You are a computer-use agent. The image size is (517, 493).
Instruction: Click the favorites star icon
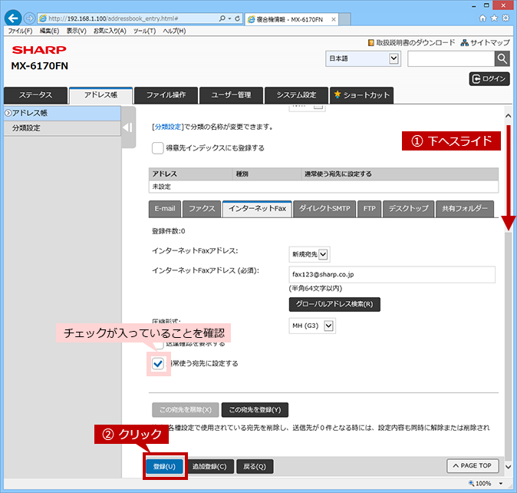point(494,18)
